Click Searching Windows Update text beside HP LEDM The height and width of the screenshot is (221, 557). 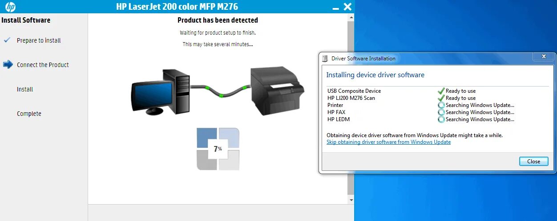click(480, 119)
